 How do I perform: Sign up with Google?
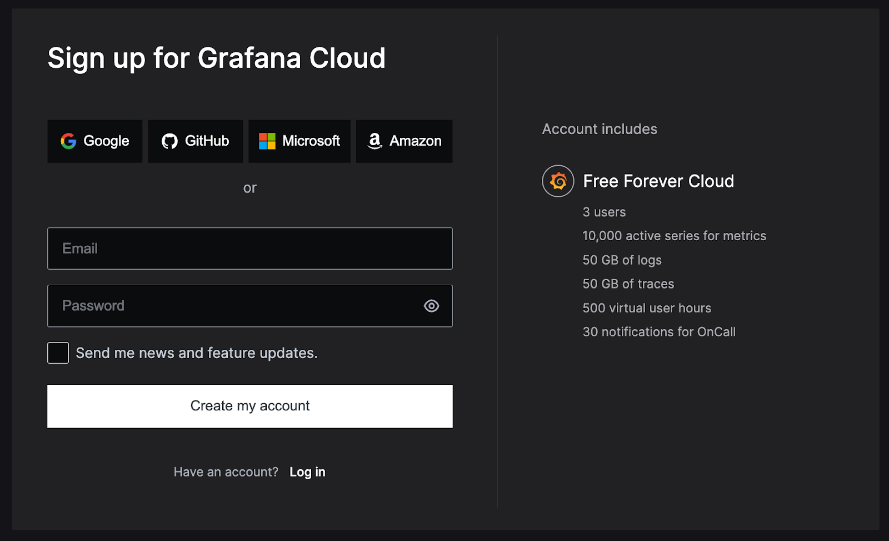tap(94, 141)
